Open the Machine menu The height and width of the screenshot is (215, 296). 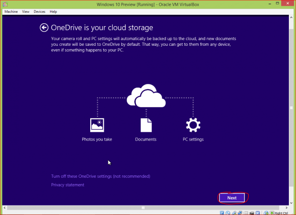11,12
